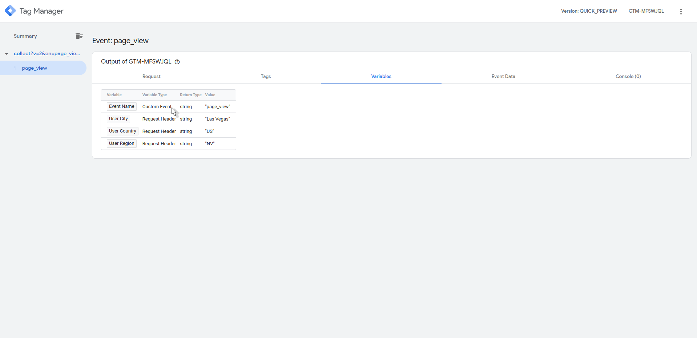Select the page_view event in sidebar

point(35,68)
